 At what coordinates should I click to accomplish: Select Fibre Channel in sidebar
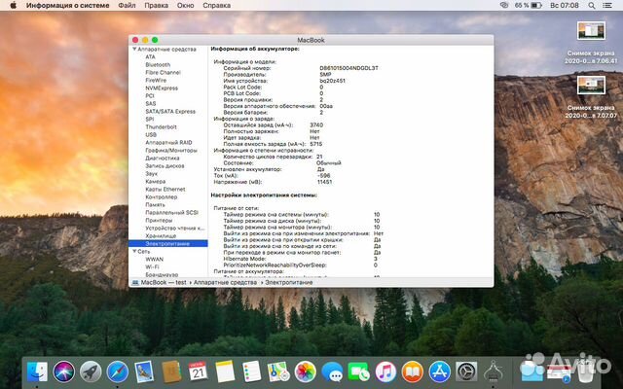pyautogui.click(x=163, y=73)
